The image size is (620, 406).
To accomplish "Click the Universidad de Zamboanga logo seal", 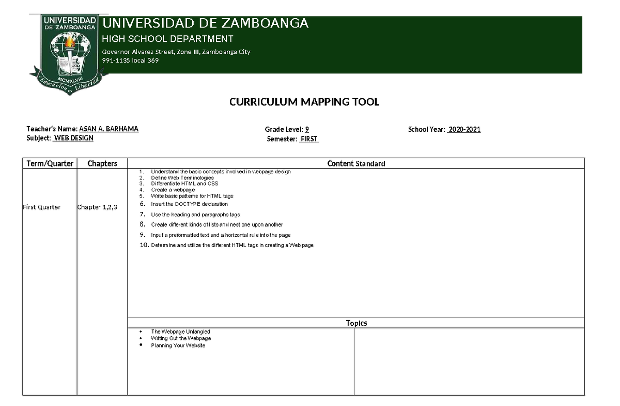I will 71,49.
